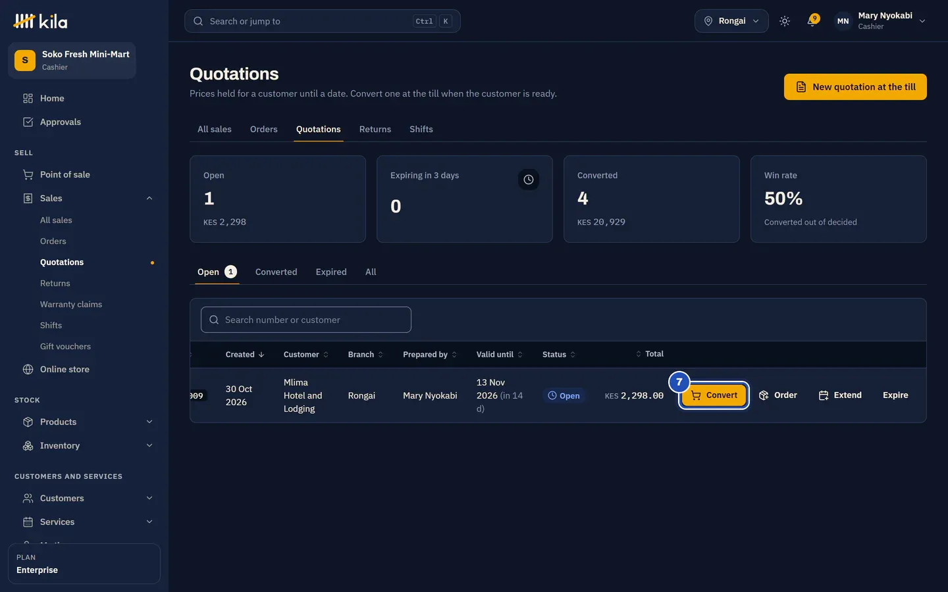The image size is (948, 592).
Task: Select the Expired quotations filter tab
Action: tap(331, 272)
